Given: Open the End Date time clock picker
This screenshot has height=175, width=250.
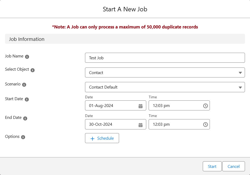Looking at the screenshot, I should point(205,124).
